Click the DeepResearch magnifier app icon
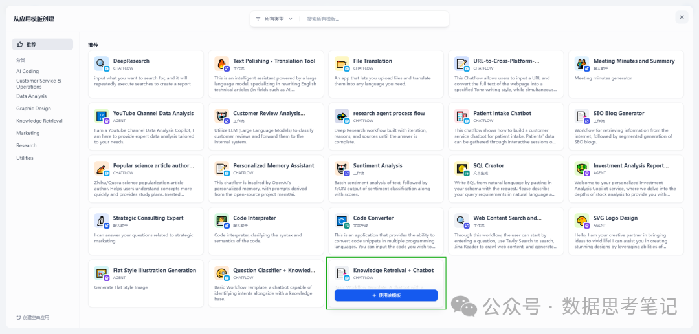The image size is (699, 334). pyautogui.click(x=101, y=63)
